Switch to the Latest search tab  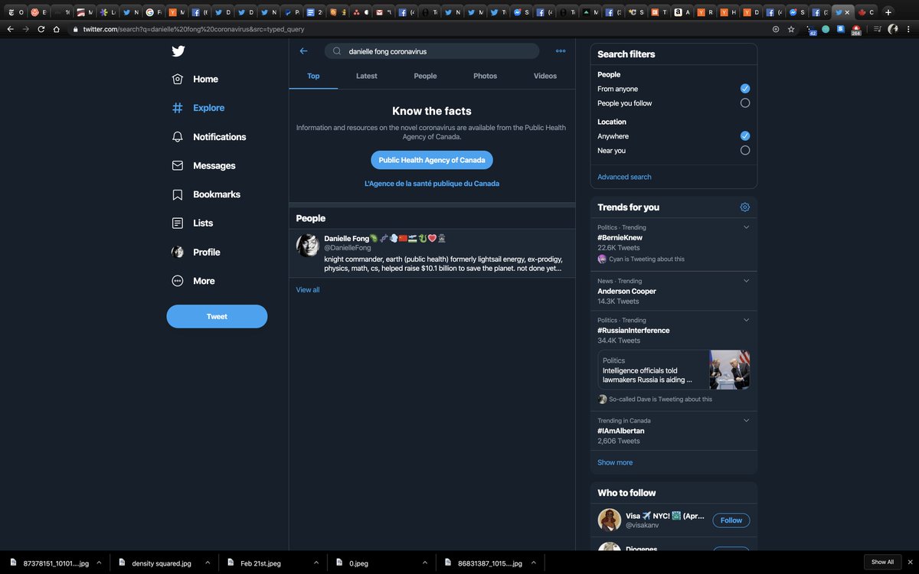[x=367, y=76]
